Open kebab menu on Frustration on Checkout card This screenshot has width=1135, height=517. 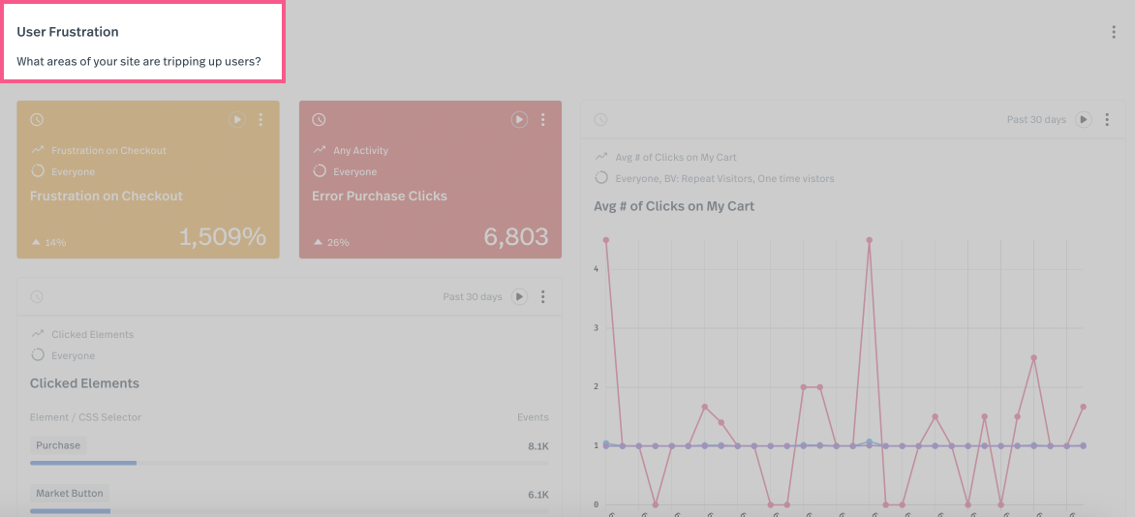(261, 120)
